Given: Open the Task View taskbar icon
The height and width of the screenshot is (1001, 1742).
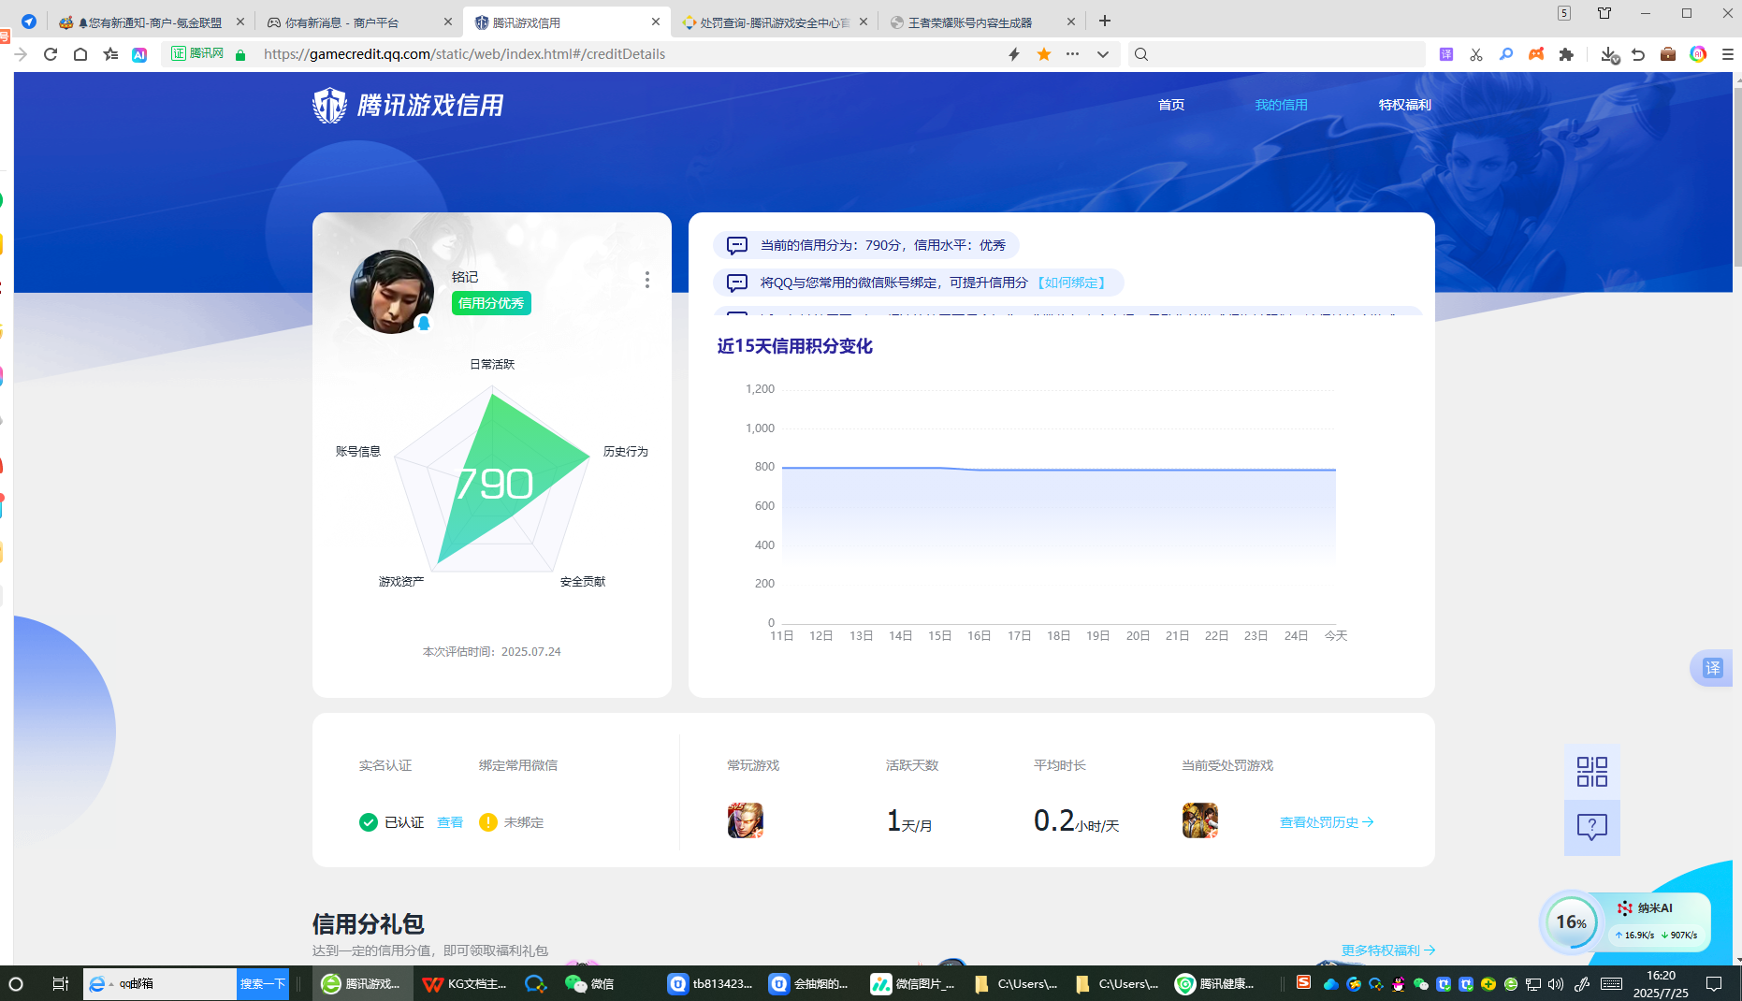Looking at the screenshot, I should [x=61, y=983].
